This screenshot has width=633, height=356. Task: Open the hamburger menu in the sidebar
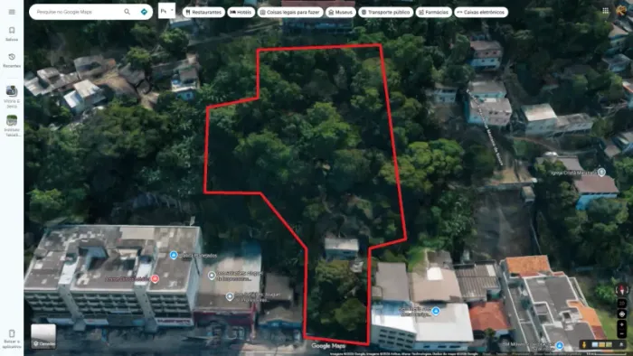click(12, 12)
